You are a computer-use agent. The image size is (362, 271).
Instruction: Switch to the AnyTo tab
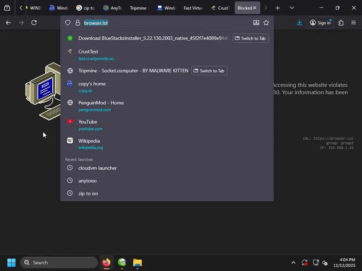pyautogui.click(x=113, y=8)
